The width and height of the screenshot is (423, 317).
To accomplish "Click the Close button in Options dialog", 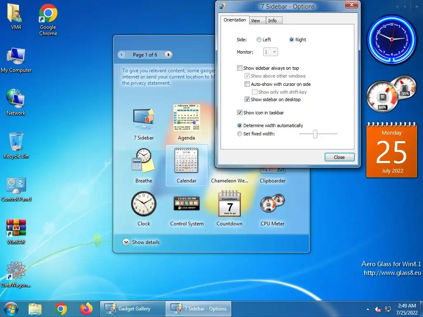I will point(340,157).
